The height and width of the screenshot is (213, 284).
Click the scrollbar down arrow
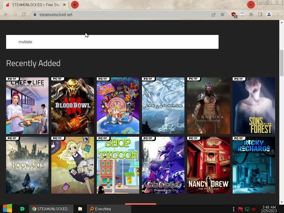[282, 202]
